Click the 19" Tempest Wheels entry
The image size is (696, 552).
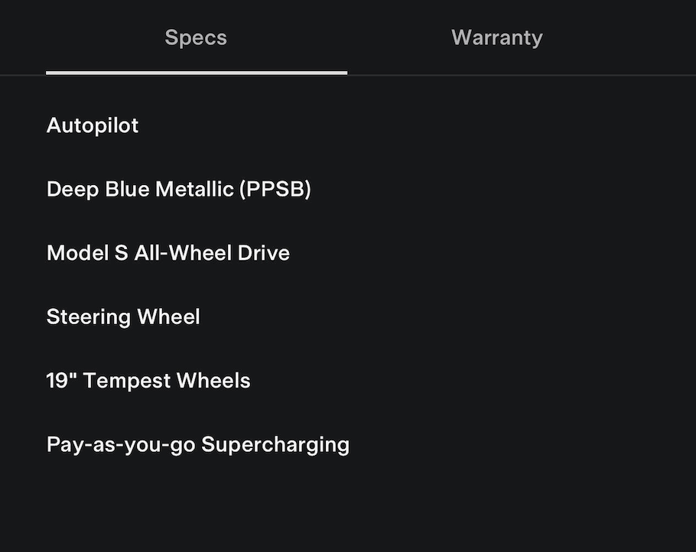click(148, 381)
